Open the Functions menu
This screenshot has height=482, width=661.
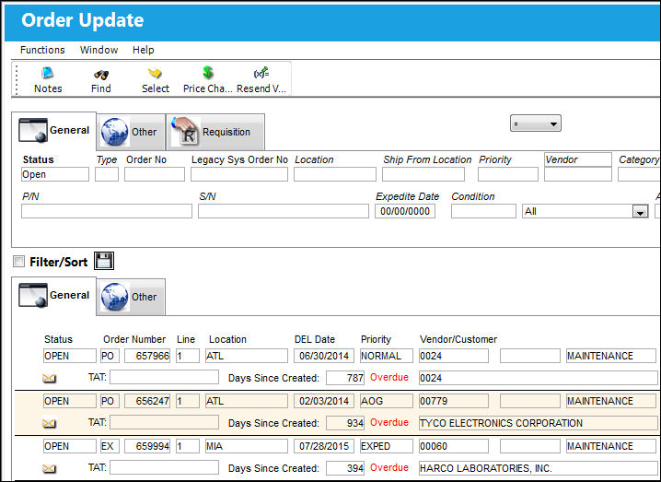pos(42,50)
